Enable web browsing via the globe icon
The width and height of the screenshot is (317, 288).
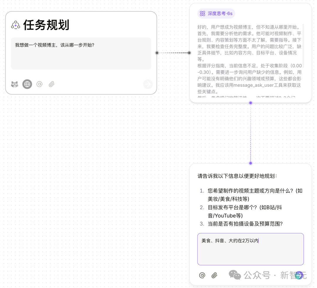pos(27,84)
